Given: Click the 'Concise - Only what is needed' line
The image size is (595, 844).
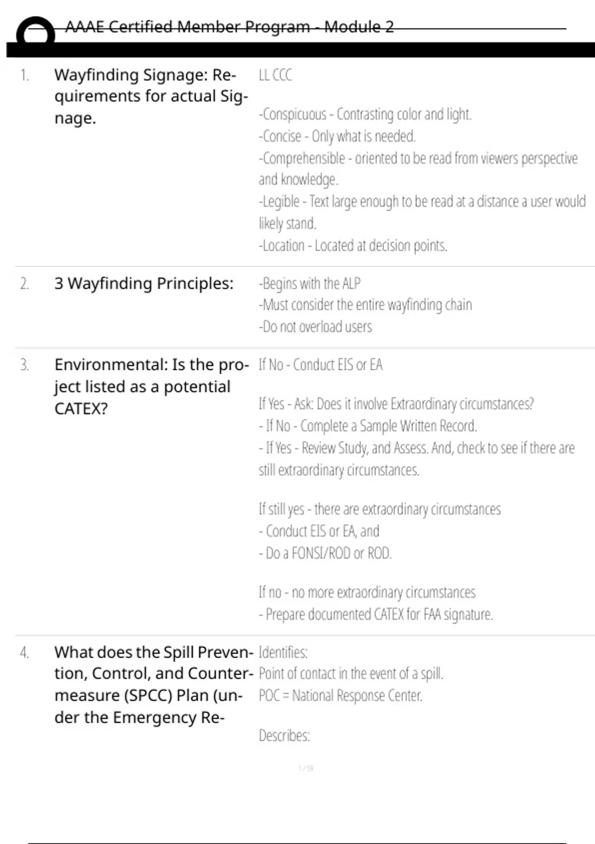Looking at the screenshot, I should pyautogui.click(x=337, y=136).
